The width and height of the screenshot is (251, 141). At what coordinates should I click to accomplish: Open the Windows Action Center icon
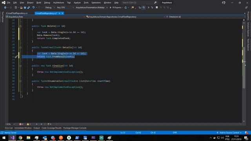point(246,138)
